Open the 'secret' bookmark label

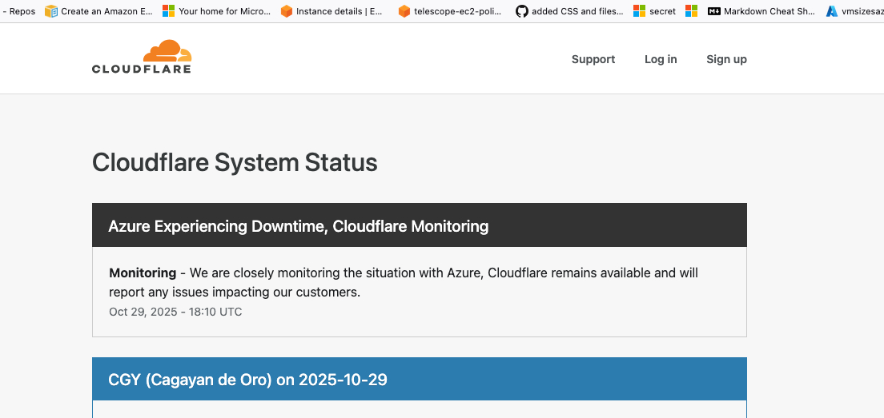pos(662,11)
